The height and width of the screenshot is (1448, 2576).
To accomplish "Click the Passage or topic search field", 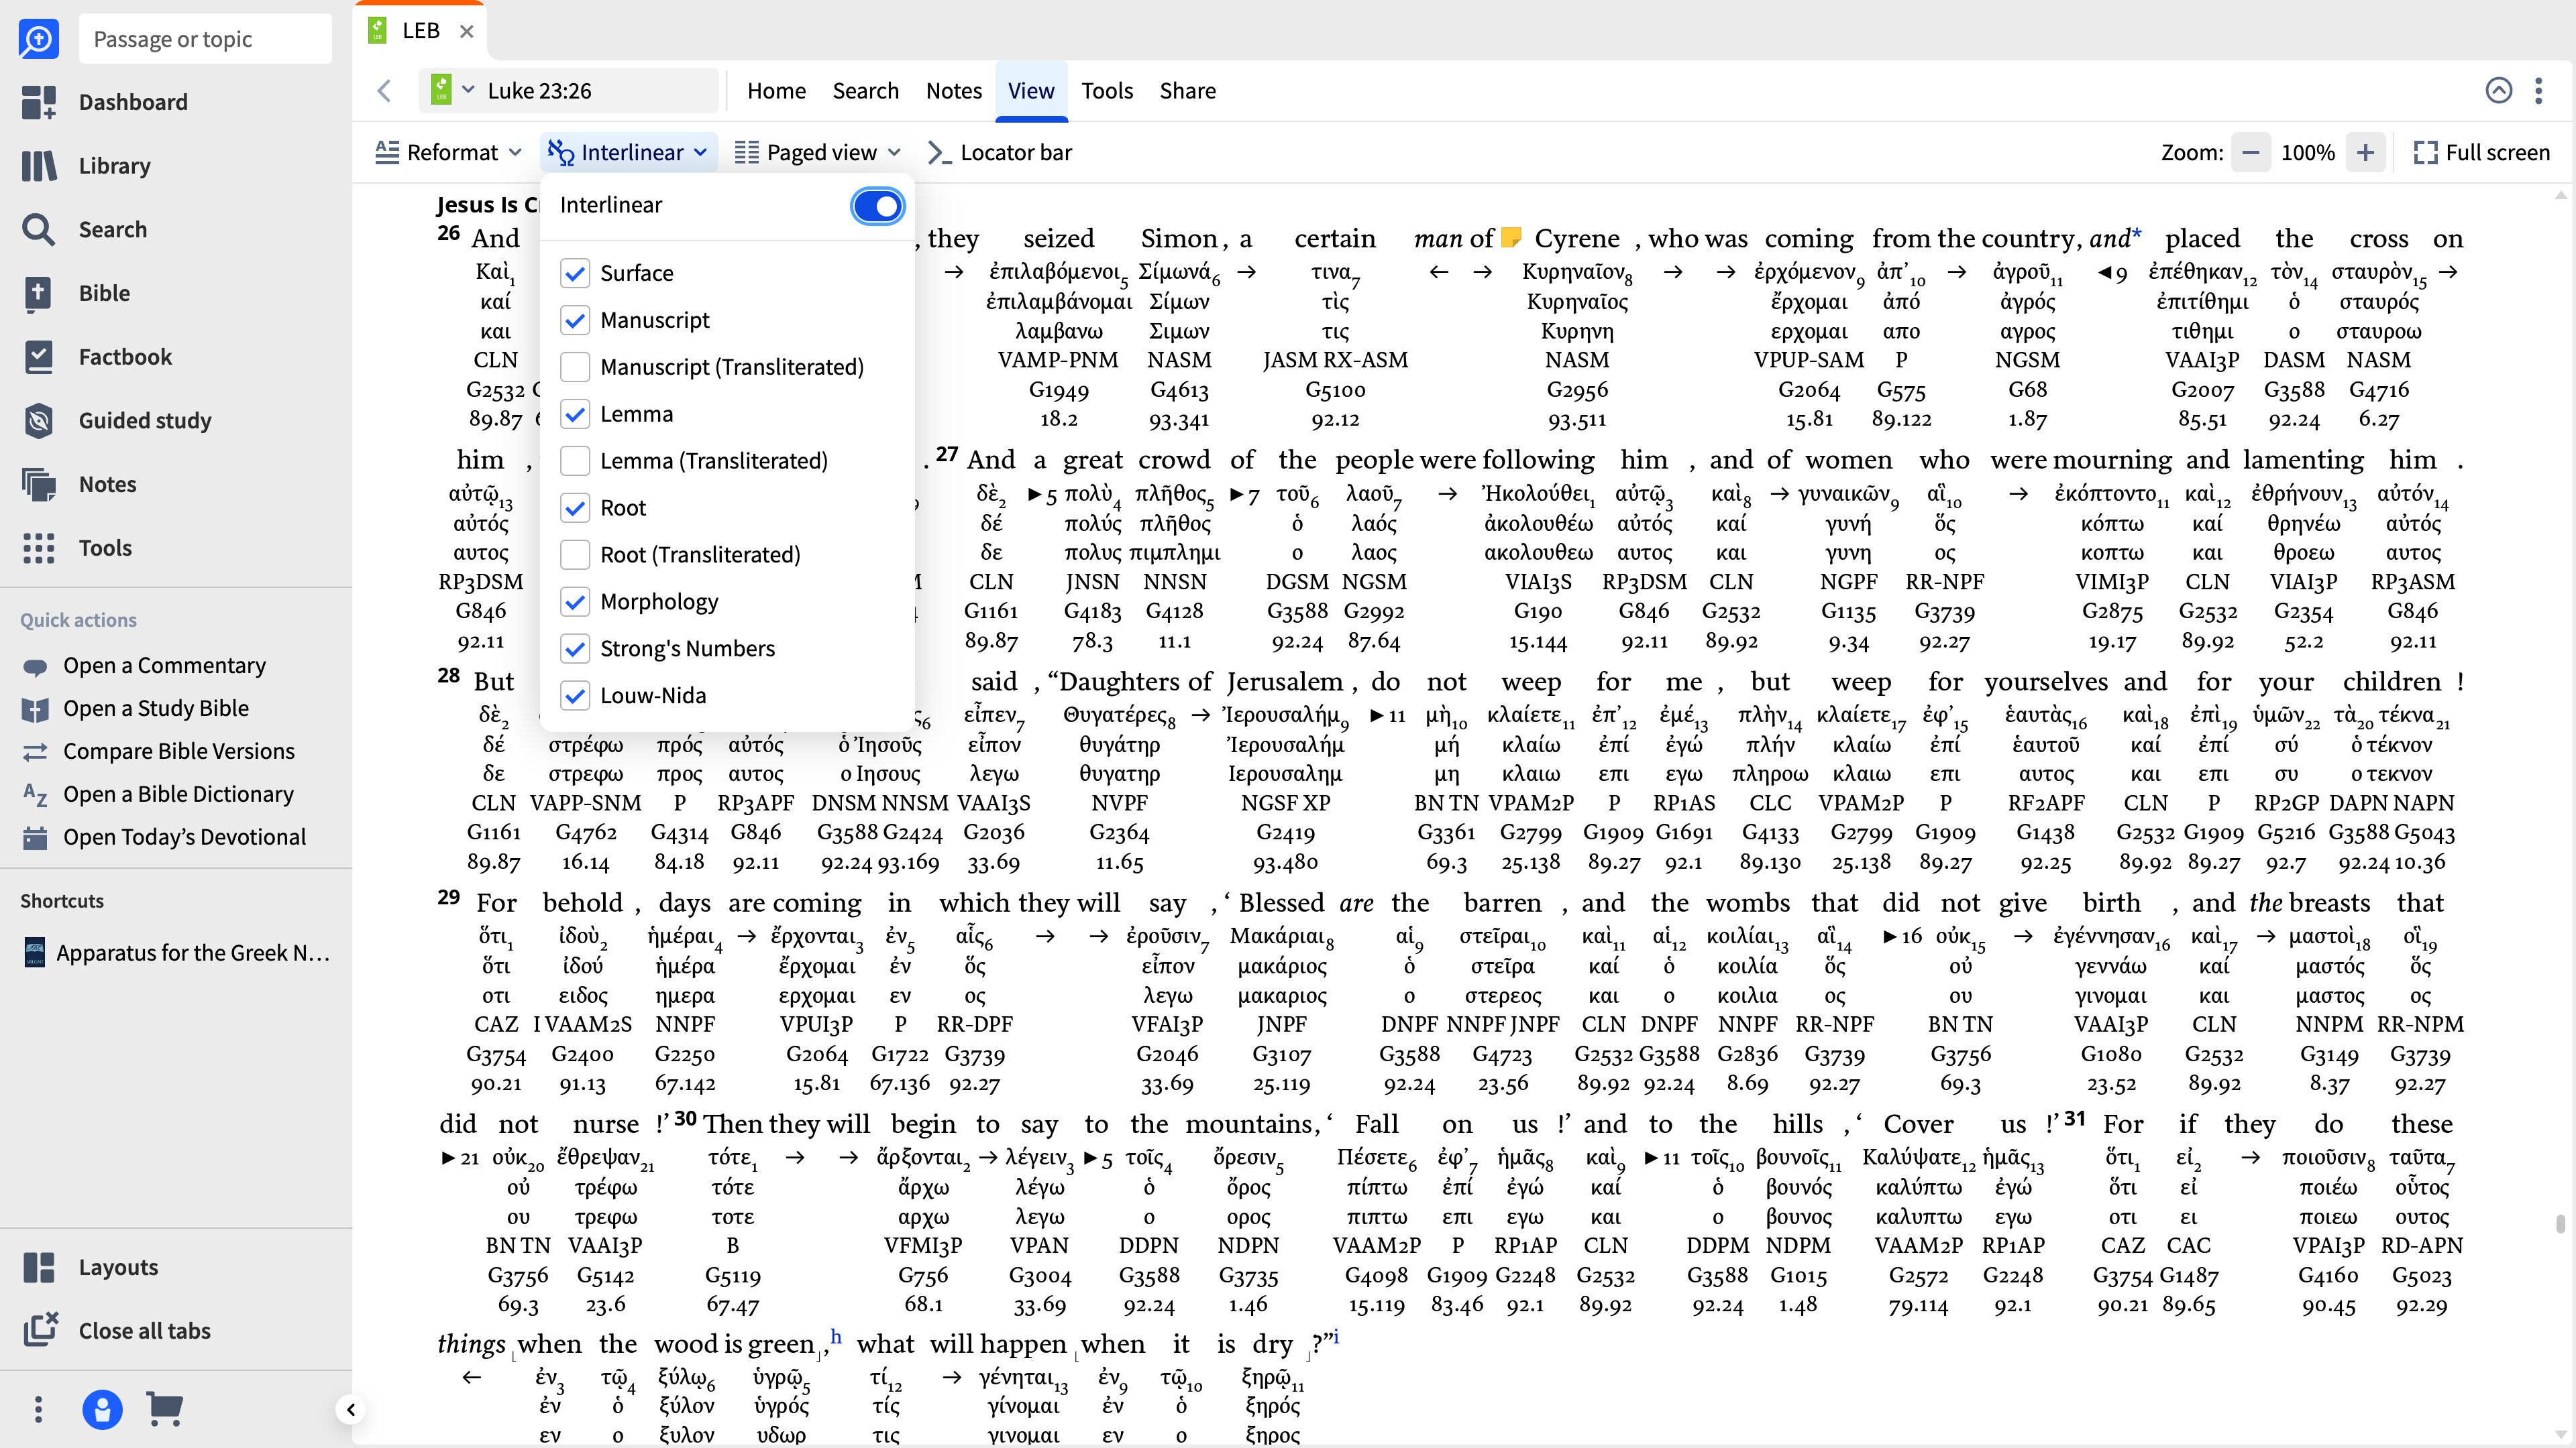I will [205, 39].
